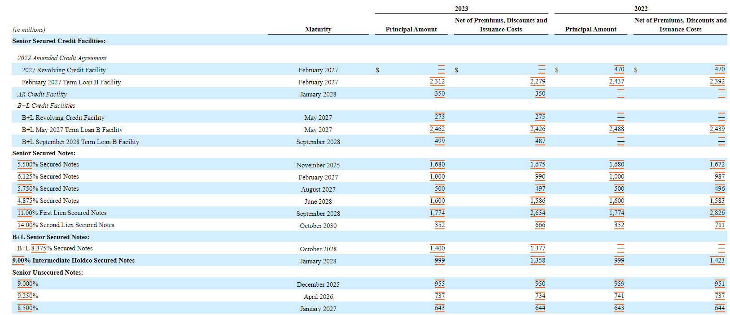730x315 pixels.
Task: Click "February 2027 Term Loan B Facility" label
Action: [71, 82]
